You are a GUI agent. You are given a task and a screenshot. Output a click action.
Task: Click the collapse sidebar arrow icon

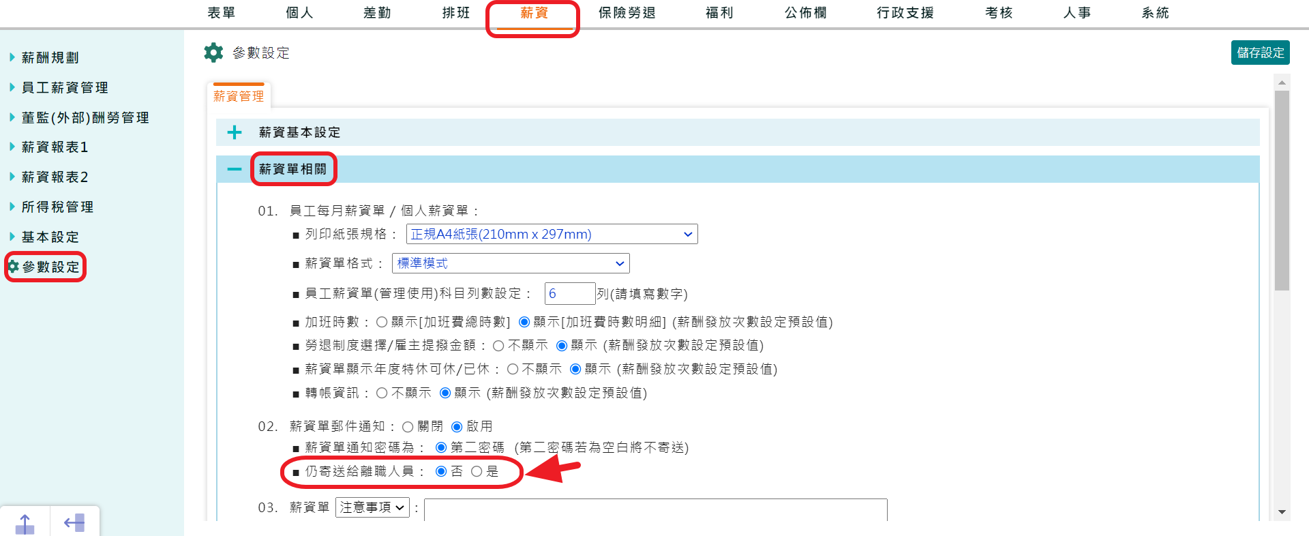point(74,523)
